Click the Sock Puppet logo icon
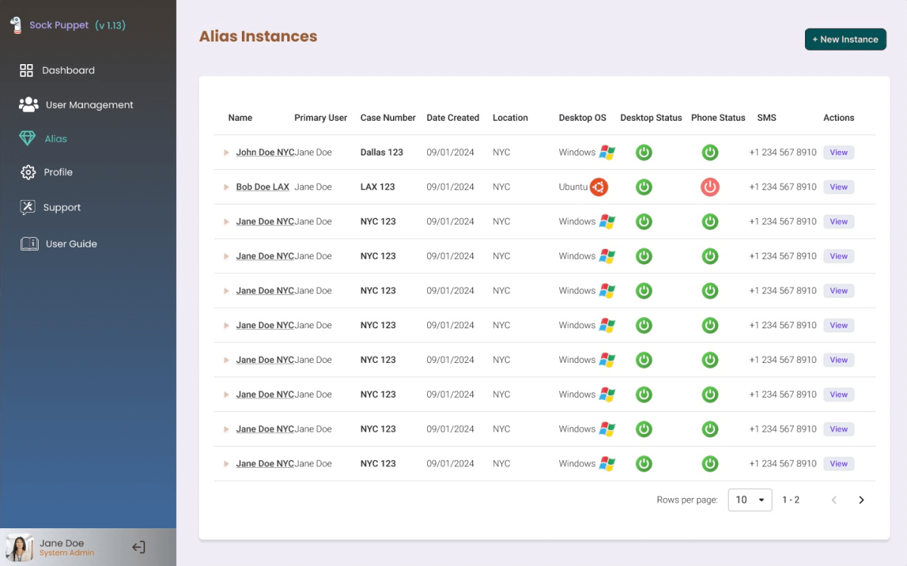 click(16, 23)
